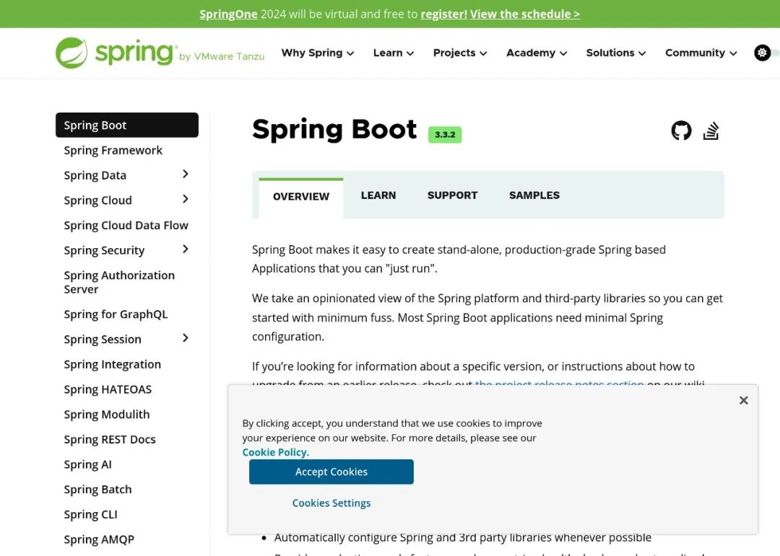The height and width of the screenshot is (556, 780).
Task: Open Spring CLI project
Action: pos(90,514)
